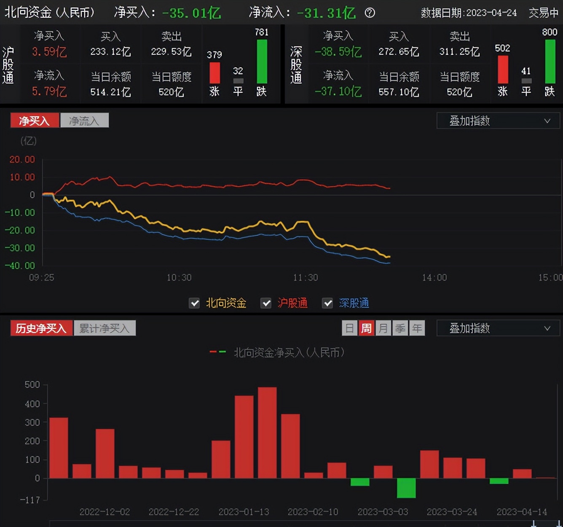The height and width of the screenshot is (527, 563).
Task: Switch to the 累计净买入 tab
Action: click(105, 328)
